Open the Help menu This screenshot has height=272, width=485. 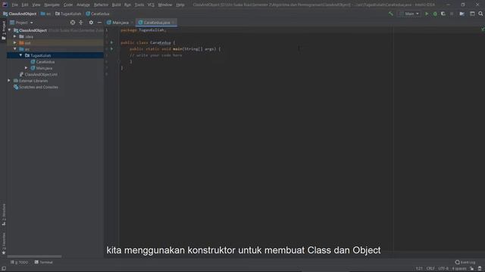coord(180,5)
